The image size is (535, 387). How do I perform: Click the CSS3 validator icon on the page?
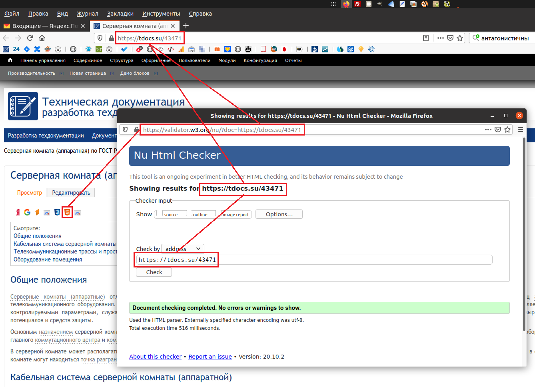click(57, 212)
